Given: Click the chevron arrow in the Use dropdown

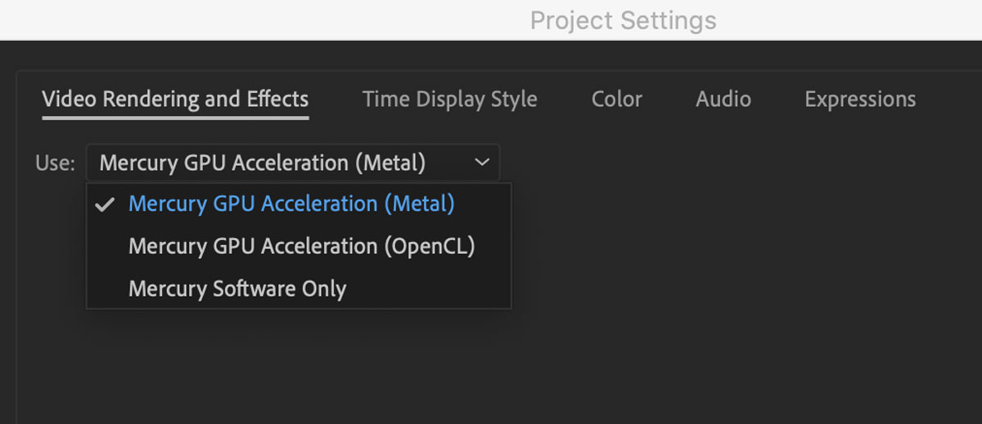Looking at the screenshot, I should tap(482, 163).
